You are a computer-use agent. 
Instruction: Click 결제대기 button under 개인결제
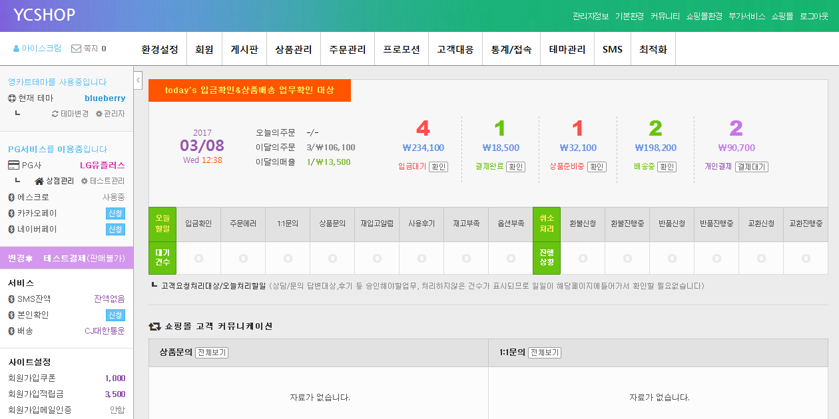751,167
